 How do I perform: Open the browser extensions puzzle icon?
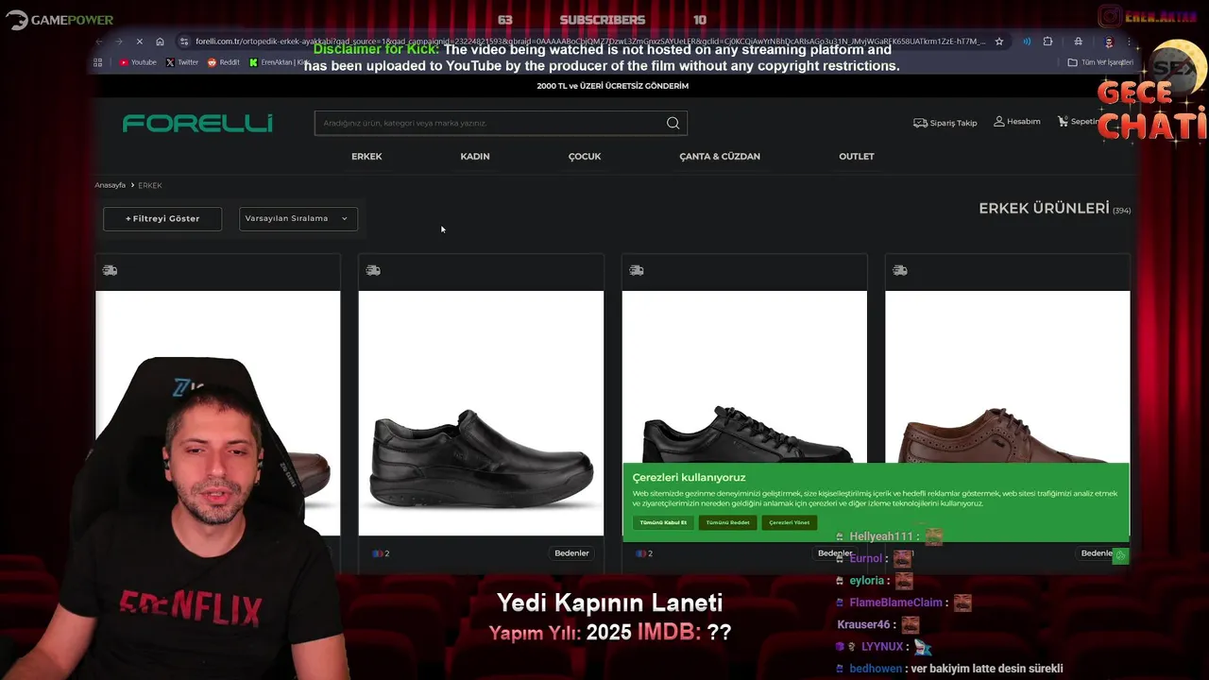click(x=1047, y=42)
